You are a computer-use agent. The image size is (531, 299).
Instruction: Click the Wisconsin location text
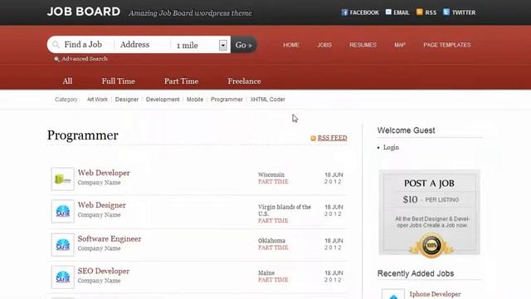[271, 174]
